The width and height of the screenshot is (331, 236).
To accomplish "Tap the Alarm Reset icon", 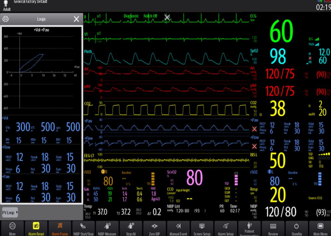I will (36, 228).
